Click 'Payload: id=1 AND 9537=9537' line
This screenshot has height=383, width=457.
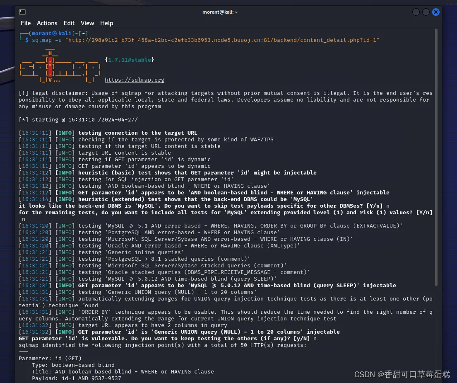point(76,378)
